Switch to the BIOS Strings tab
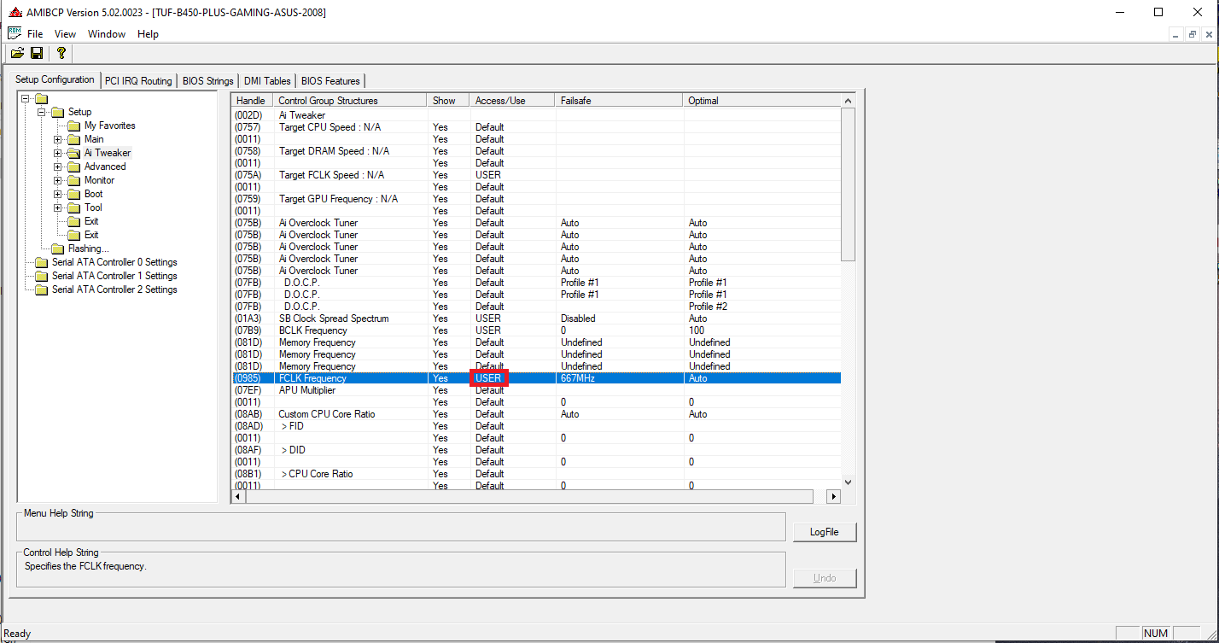 pos(207,81)
